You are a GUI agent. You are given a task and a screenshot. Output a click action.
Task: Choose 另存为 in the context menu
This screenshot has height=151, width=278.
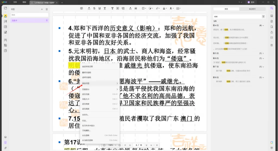point(100,115)
